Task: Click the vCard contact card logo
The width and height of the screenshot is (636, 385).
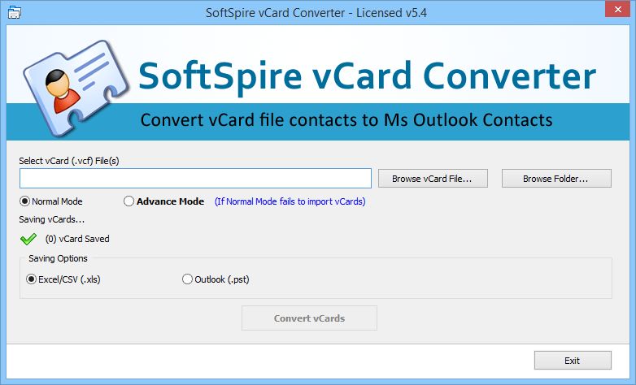Action: pos(76,89)
